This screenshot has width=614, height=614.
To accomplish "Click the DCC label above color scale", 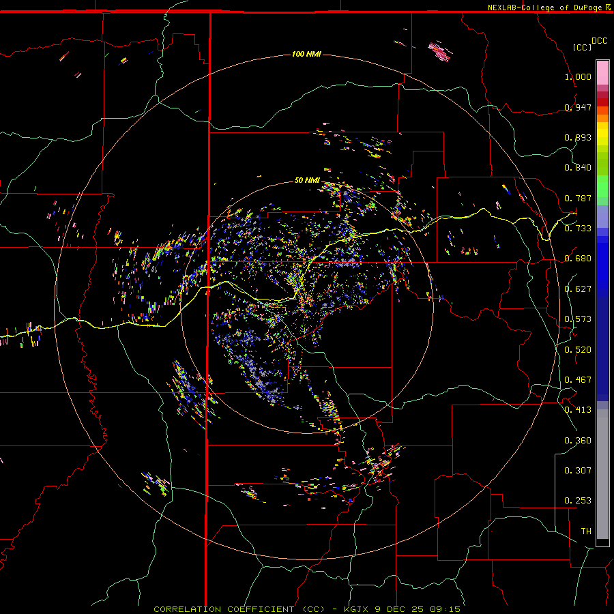I will pyautogui.click(x=599, y=41).
